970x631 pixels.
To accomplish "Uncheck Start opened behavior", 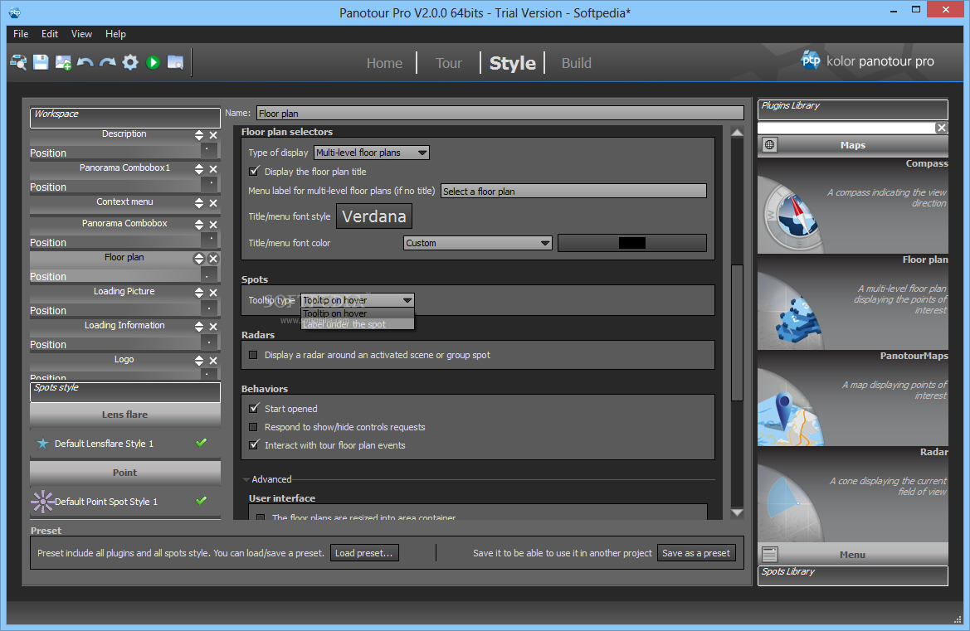I will 254,409.
